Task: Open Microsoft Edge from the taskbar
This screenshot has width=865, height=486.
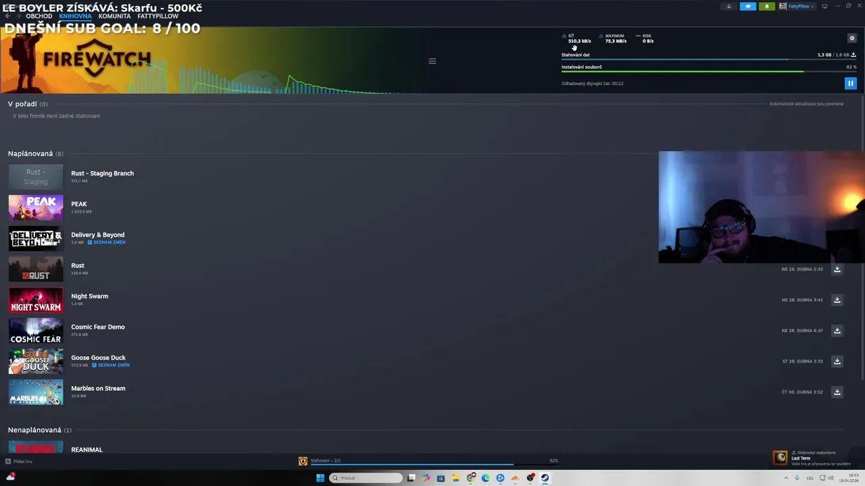Action: coord(485,478)
